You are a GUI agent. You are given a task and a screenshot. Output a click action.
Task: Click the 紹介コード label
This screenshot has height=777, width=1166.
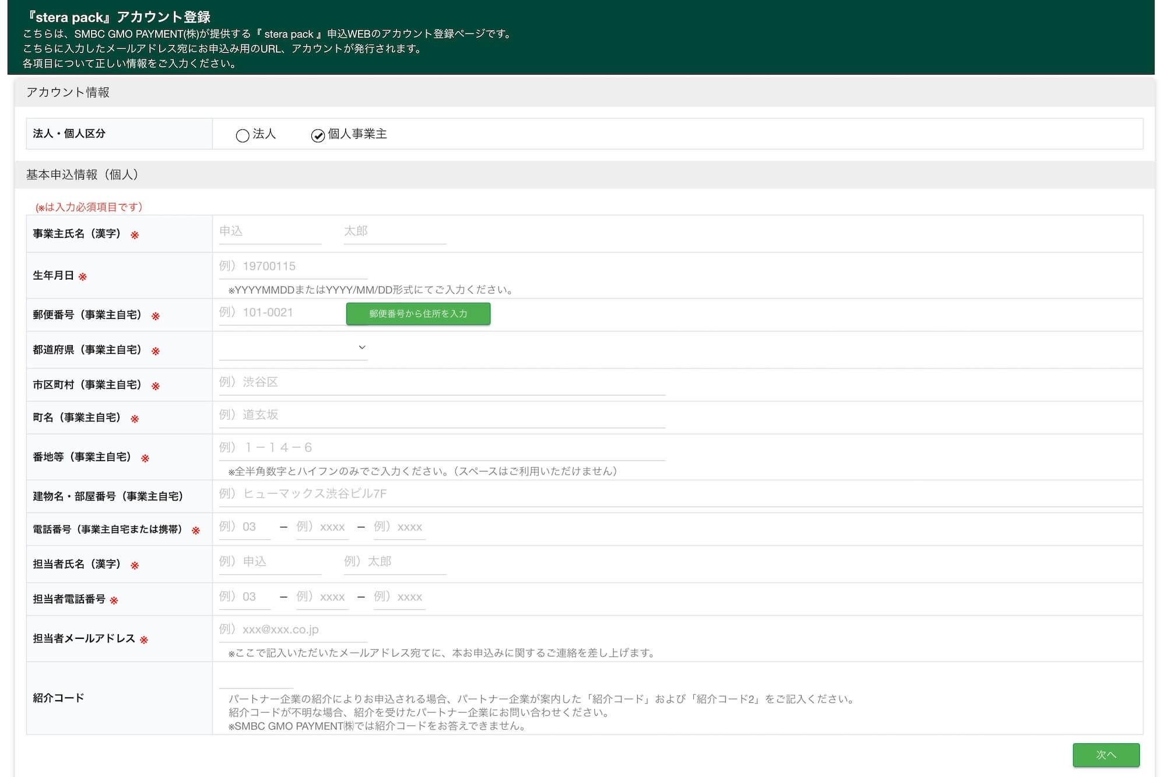58,698
